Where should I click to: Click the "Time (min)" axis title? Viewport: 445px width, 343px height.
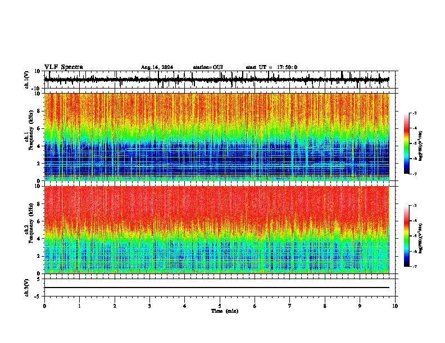click(x=225, y=311)
